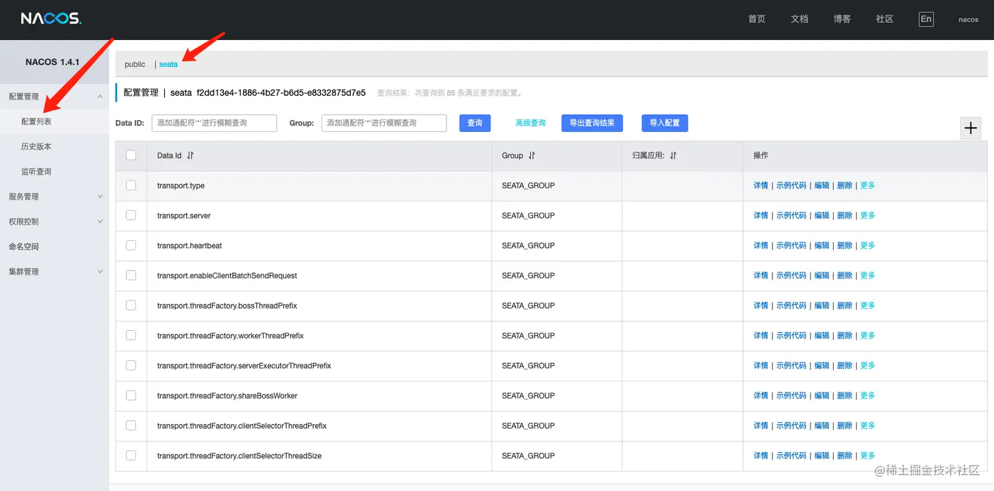Open 示例代码 for transport.heartbeat
This screenshot has height=491, width=994.
(x=792, y=245)
